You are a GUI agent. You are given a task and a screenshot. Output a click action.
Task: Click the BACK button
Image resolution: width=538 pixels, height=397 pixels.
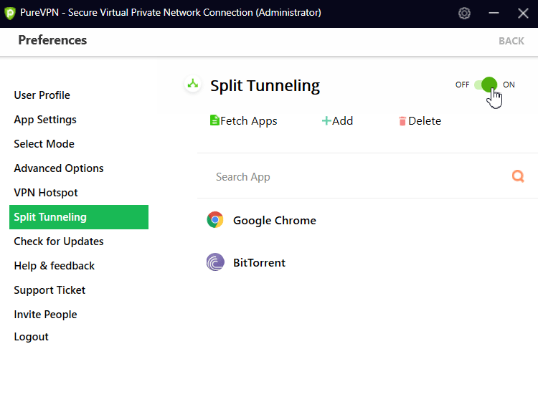pos(511,41)
